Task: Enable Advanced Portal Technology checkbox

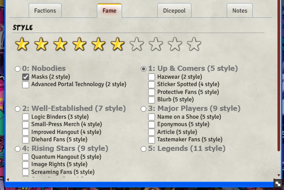Action: tap(26, 84)
